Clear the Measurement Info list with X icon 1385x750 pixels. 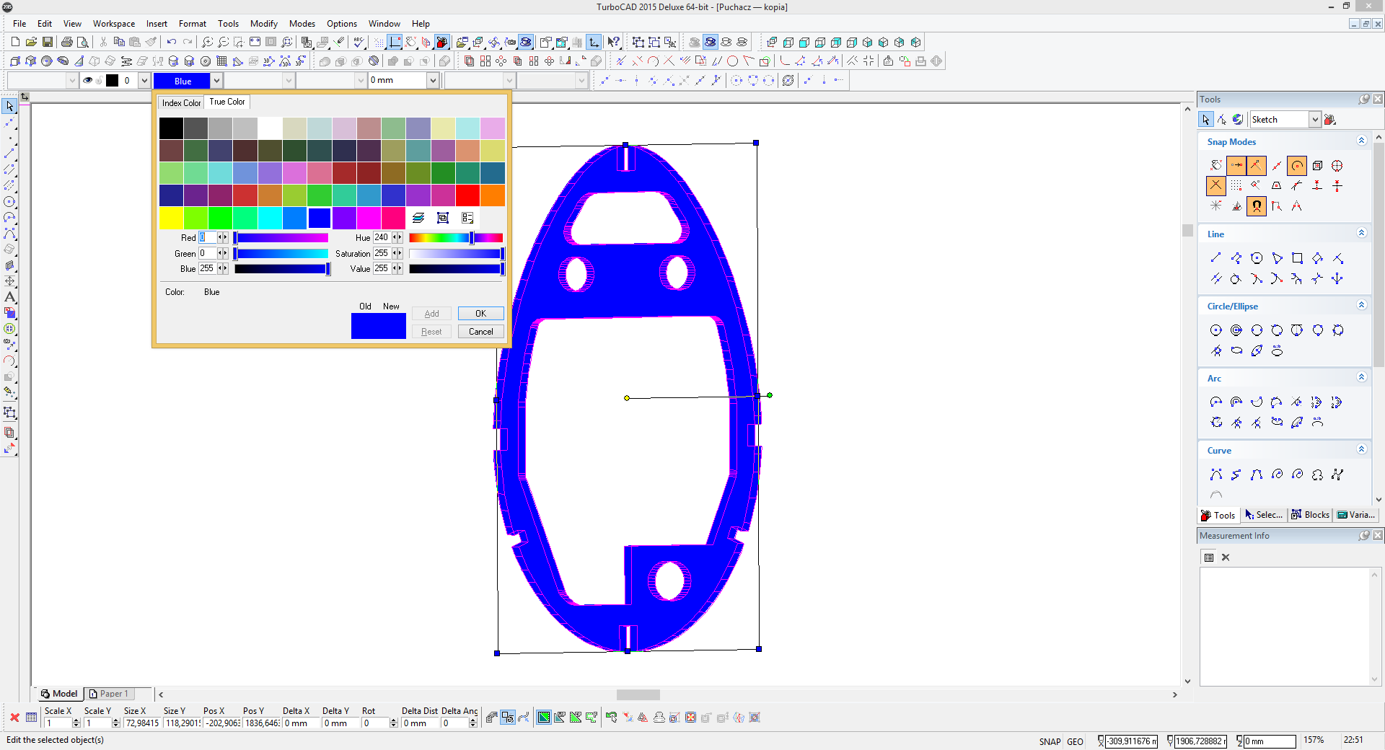(x=1226, y=557)
